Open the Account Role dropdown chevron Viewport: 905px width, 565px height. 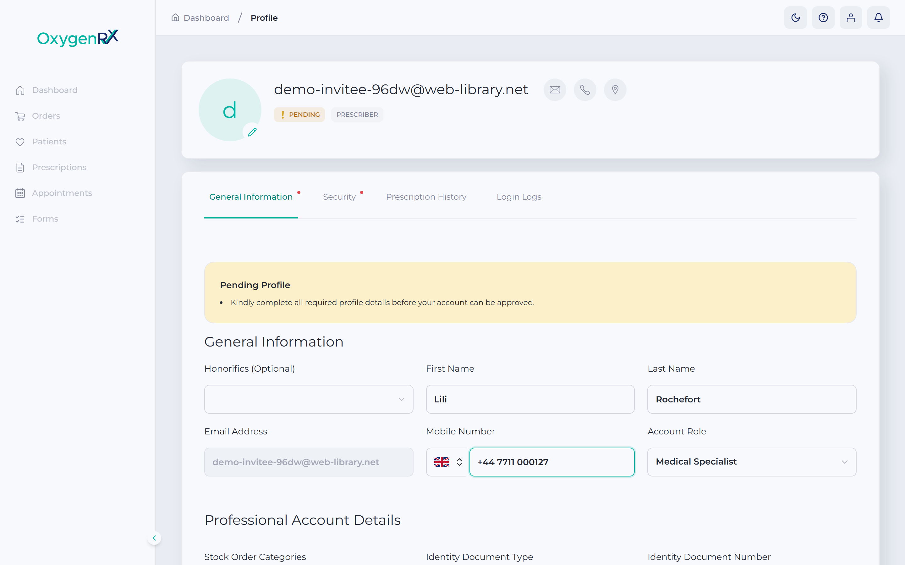[844, 462]
